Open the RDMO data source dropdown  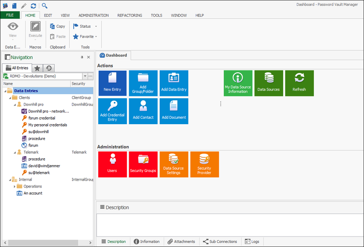85,76
